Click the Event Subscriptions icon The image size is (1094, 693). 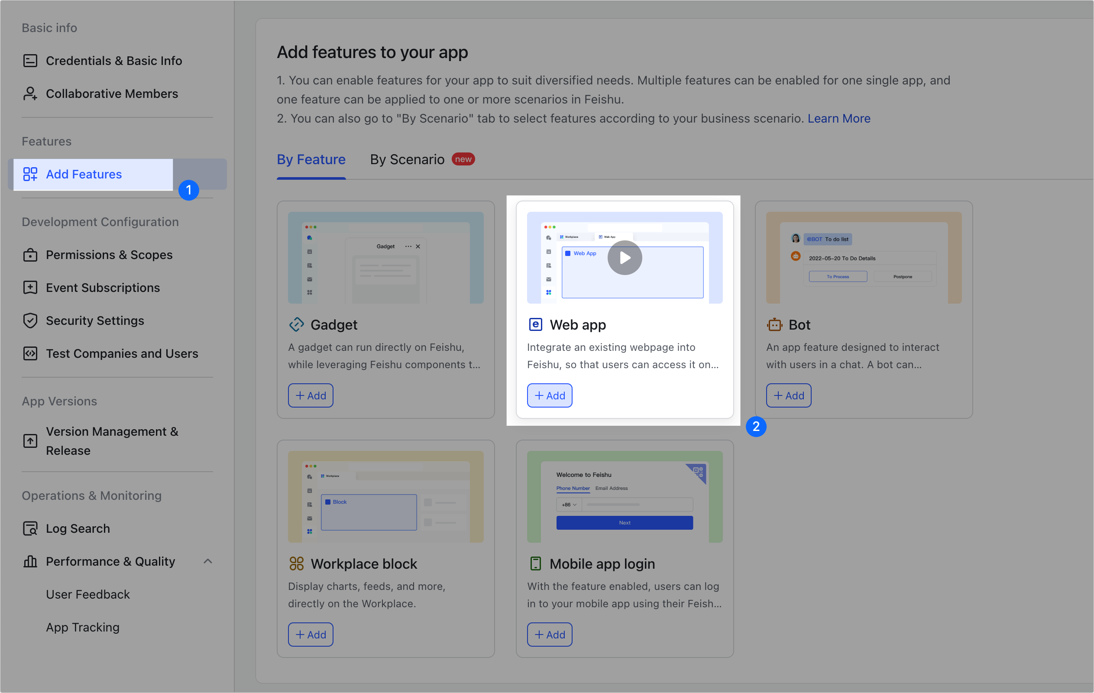[30, 288]
